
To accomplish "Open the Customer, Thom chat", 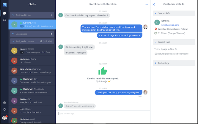I will pyautogui.click(x=32, y=61).
